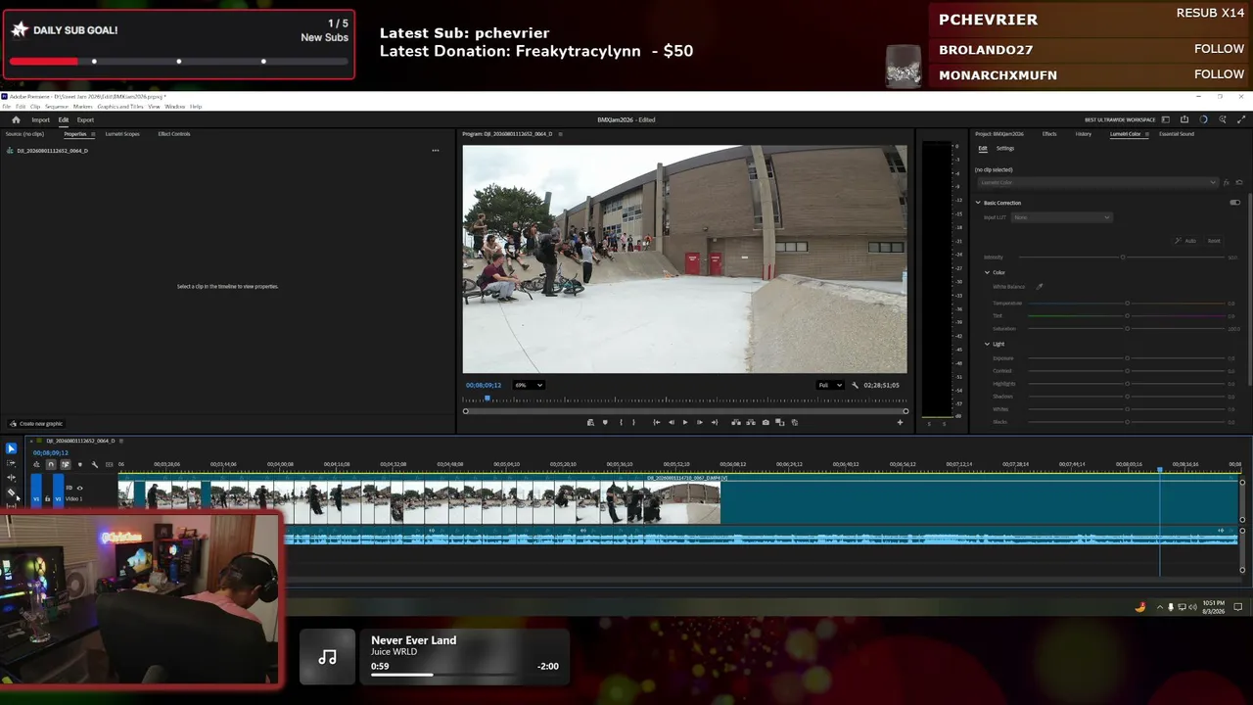Export a frame with the camera icon

[x=766, y=422]
